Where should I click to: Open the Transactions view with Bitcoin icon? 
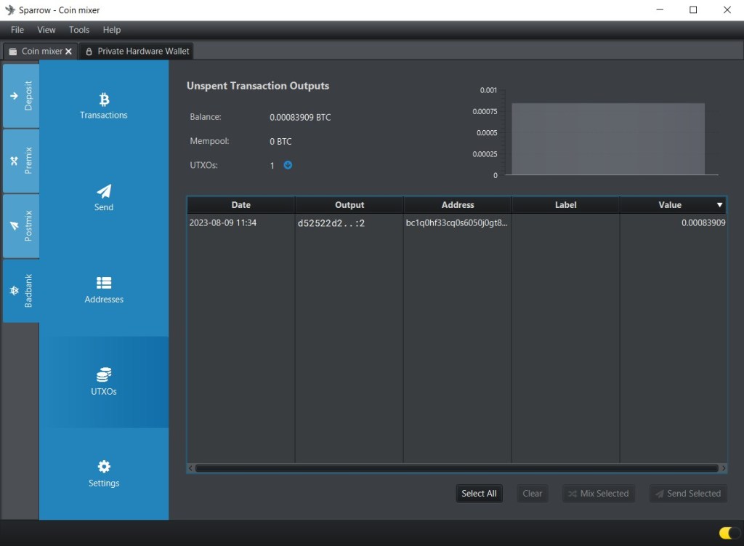[104, 100]
